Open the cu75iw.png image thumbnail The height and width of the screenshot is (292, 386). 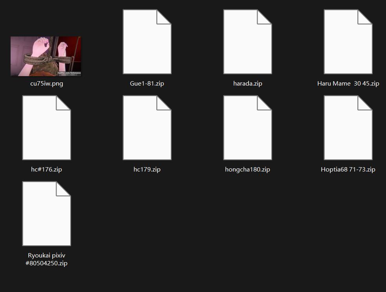click(46, 56)
